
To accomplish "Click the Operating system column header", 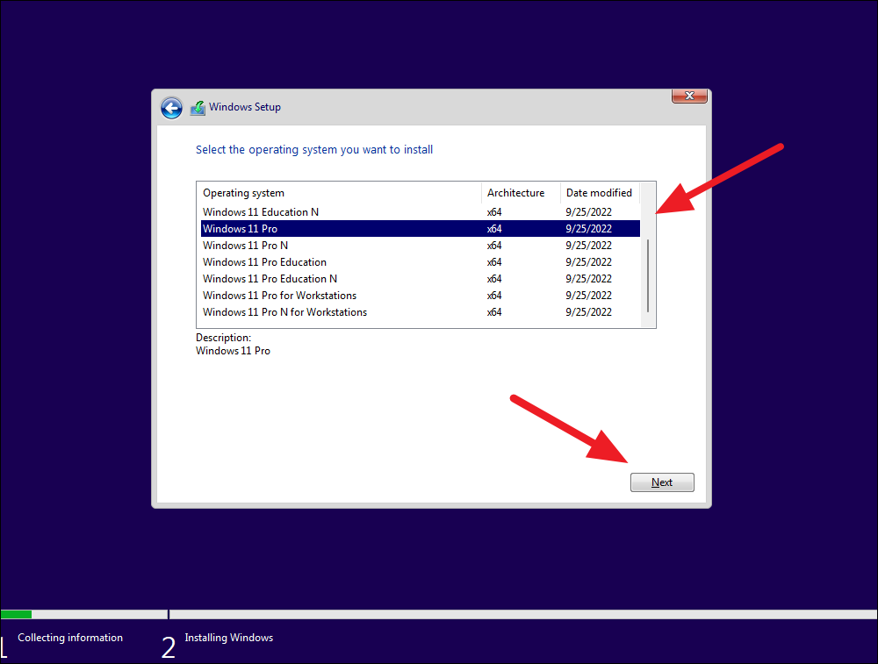I will point(339,193).
